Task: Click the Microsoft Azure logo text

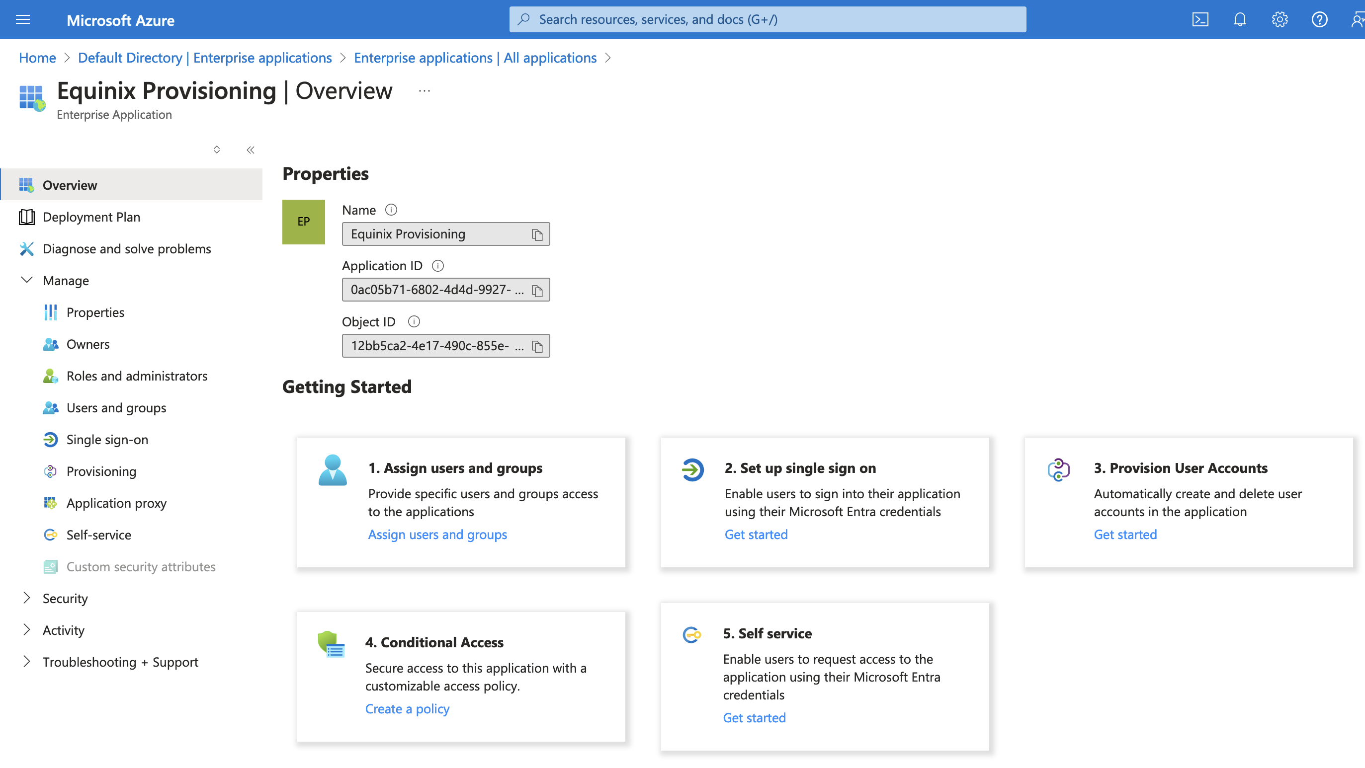Action: pyautogui.click(x=120, y=20)
